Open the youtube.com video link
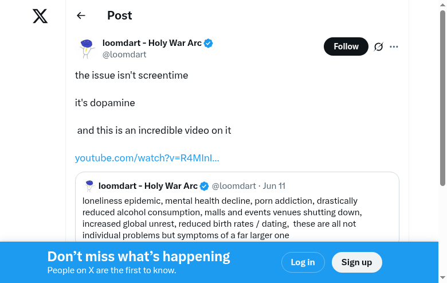Screen dimensions: 447x283 (x=147, y=158)
